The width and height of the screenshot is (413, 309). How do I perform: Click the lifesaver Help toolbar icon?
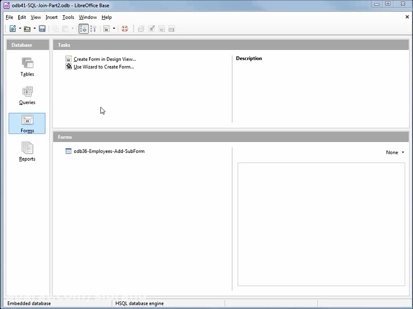click(x=125, y=28)
